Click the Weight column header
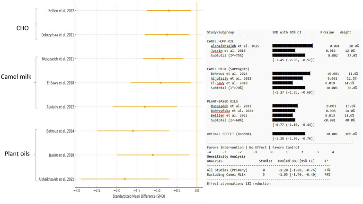 click(x=345, y=32)
